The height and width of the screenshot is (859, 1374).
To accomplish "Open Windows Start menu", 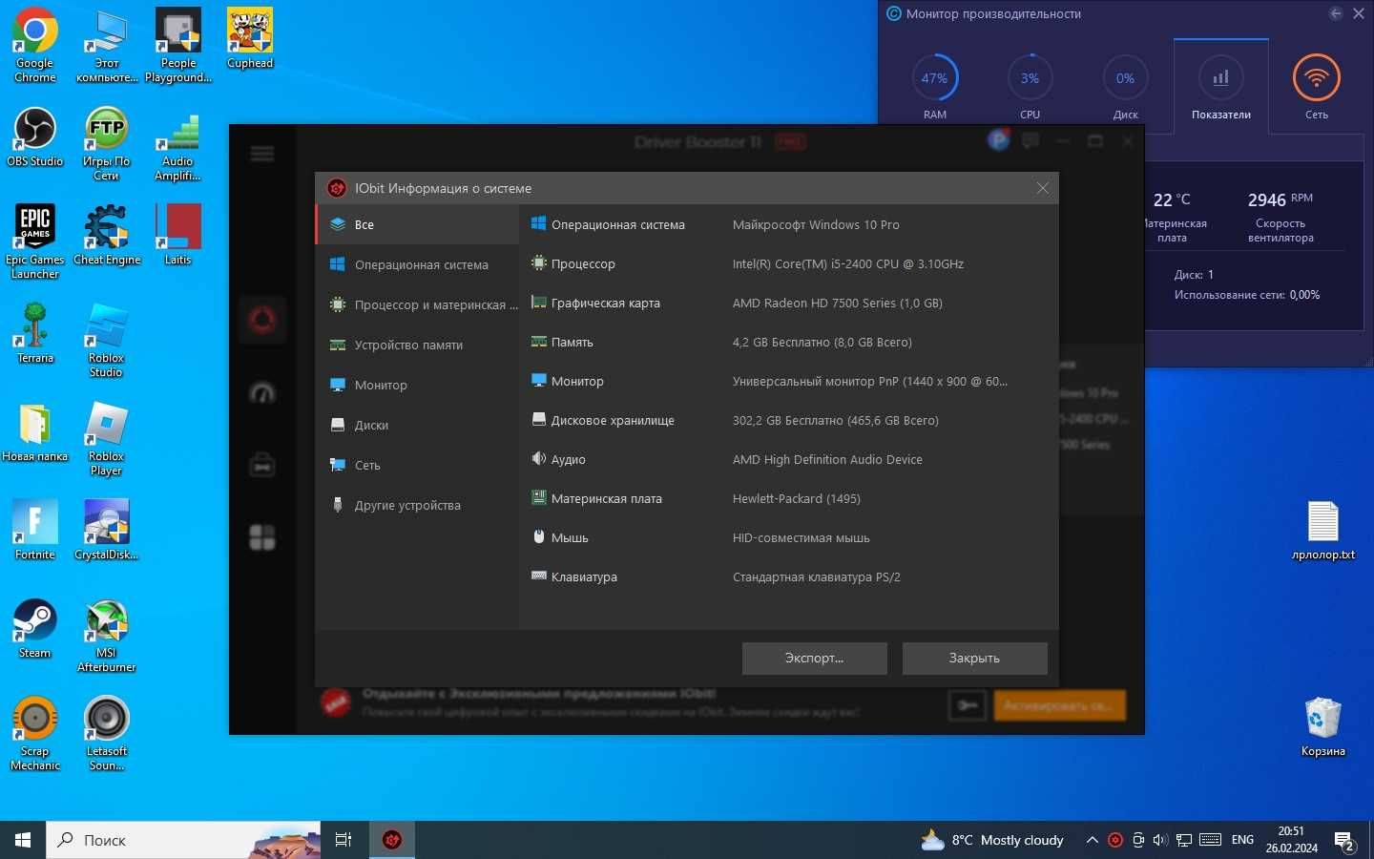I will click(23, 840).
